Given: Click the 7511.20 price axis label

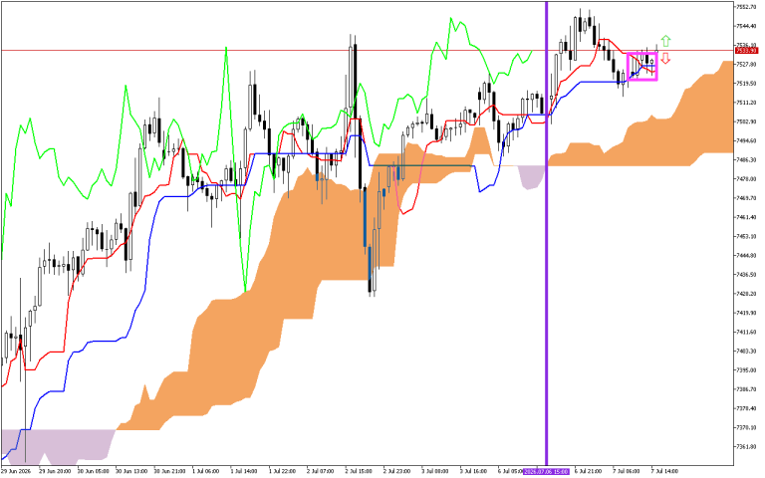Looking at the screenshot, I should (x=746, y=103).
